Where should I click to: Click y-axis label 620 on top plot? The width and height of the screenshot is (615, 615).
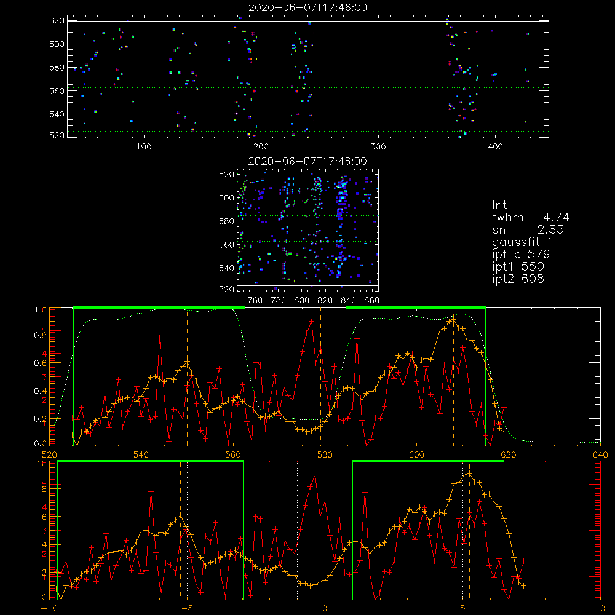pos(57,20)
